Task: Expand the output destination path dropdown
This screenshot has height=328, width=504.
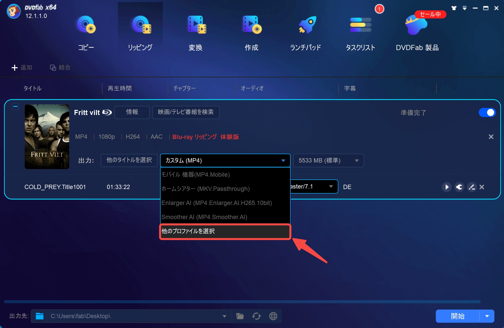Action: point(224,316)
